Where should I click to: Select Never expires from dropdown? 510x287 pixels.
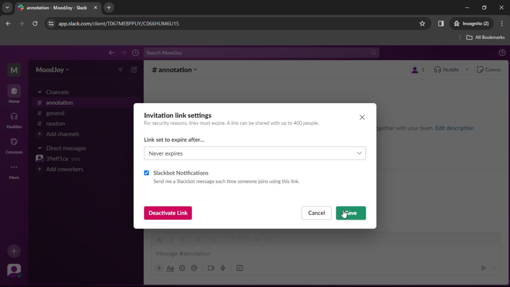pyautogui.click(x=255, y=153)
